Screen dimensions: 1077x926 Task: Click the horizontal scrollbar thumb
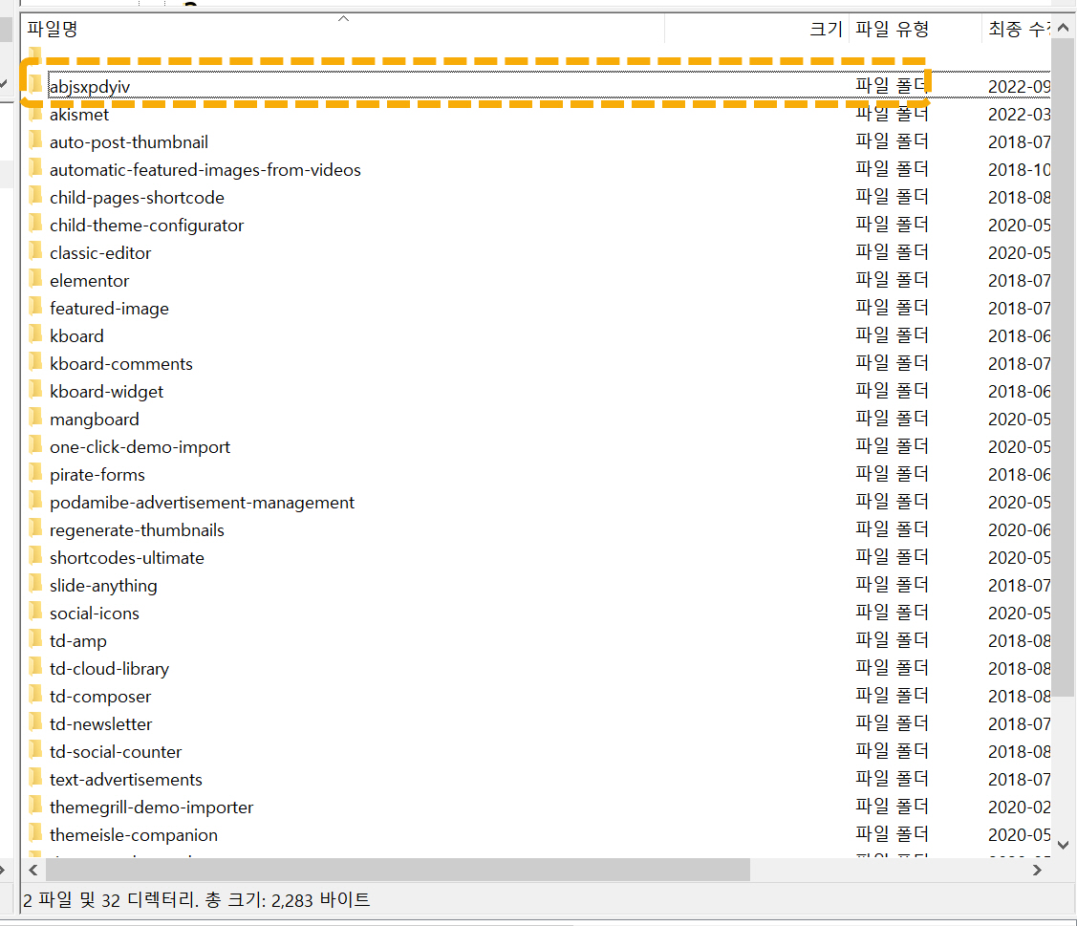398,870
